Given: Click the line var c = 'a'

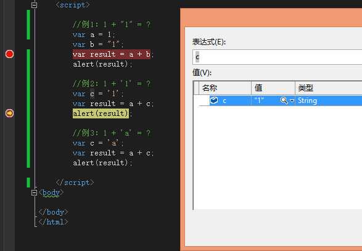Looking at the screenshot, I should pyautogui.click(x=98, y=143).
